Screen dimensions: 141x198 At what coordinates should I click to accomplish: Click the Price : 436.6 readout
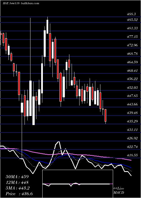pyautogui.click(x=19, y=194)
